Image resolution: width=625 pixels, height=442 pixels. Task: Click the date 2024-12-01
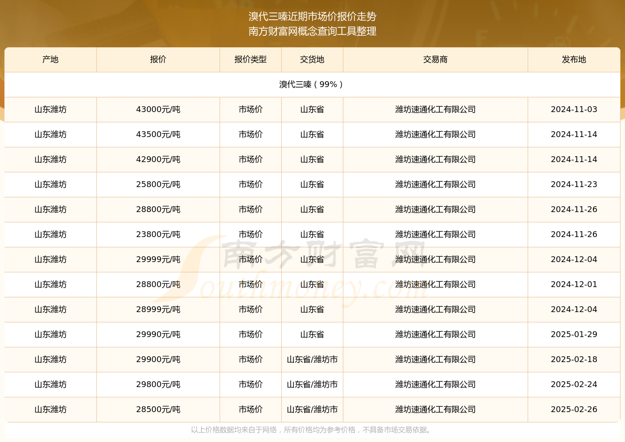click(574, 284)
